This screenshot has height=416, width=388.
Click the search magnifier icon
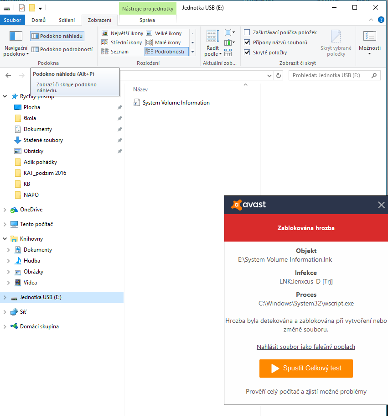374,76
